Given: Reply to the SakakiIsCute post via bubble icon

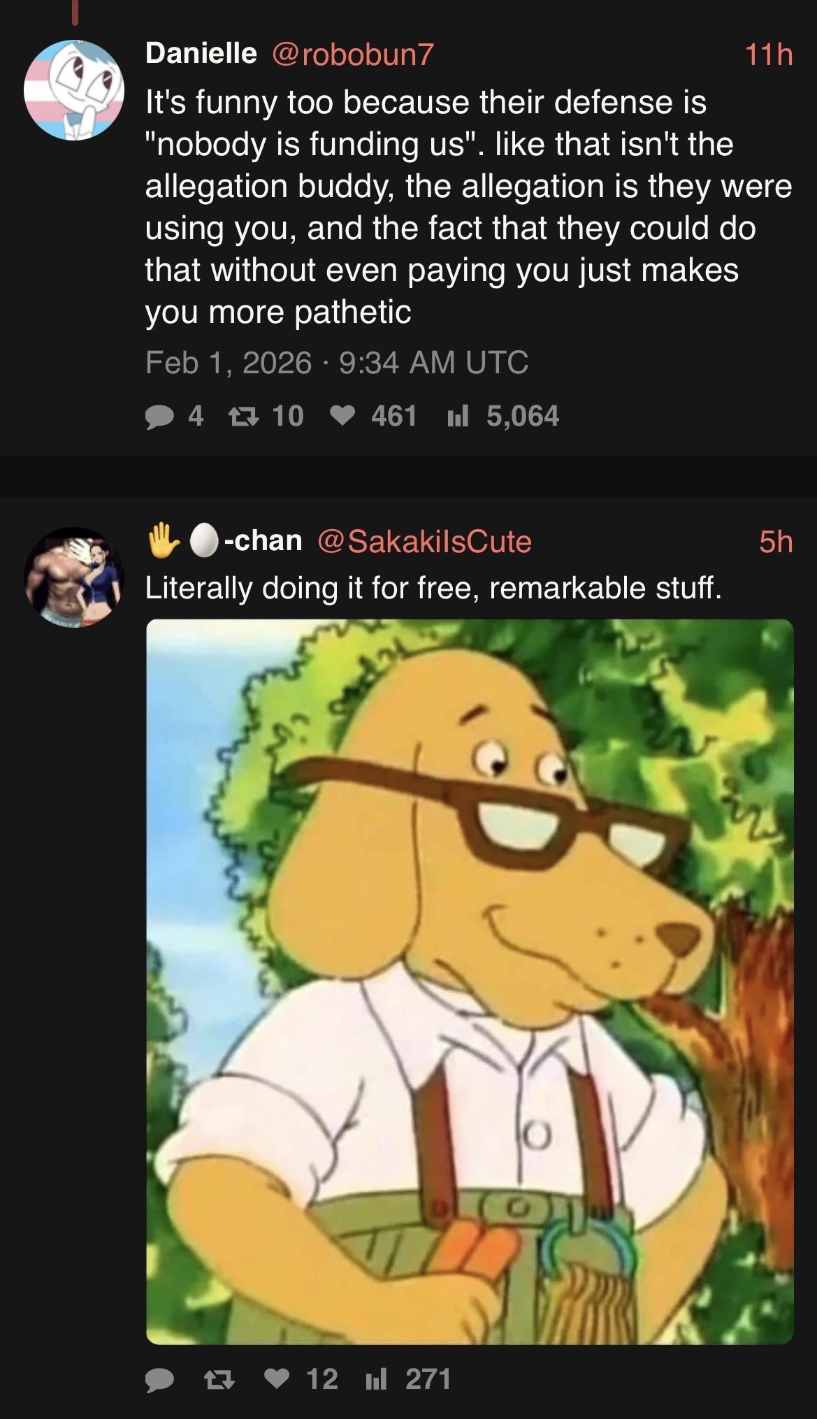Looking at the screenshot, I should (x=159, y=1379).
